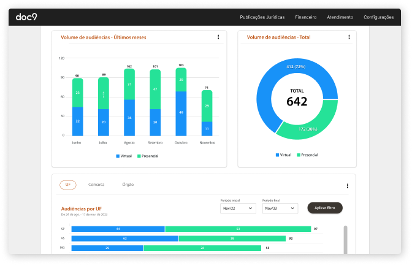Click blue 412 (72%) donut segment
The image size is (412, 265).
(296, 66)
